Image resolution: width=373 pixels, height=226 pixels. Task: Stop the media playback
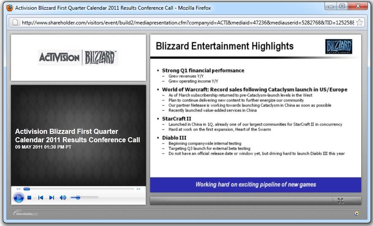click(30, 197)
